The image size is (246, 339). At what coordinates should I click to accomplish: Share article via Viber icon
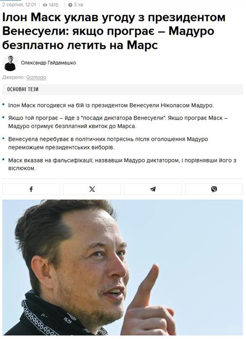coord(214,189)
